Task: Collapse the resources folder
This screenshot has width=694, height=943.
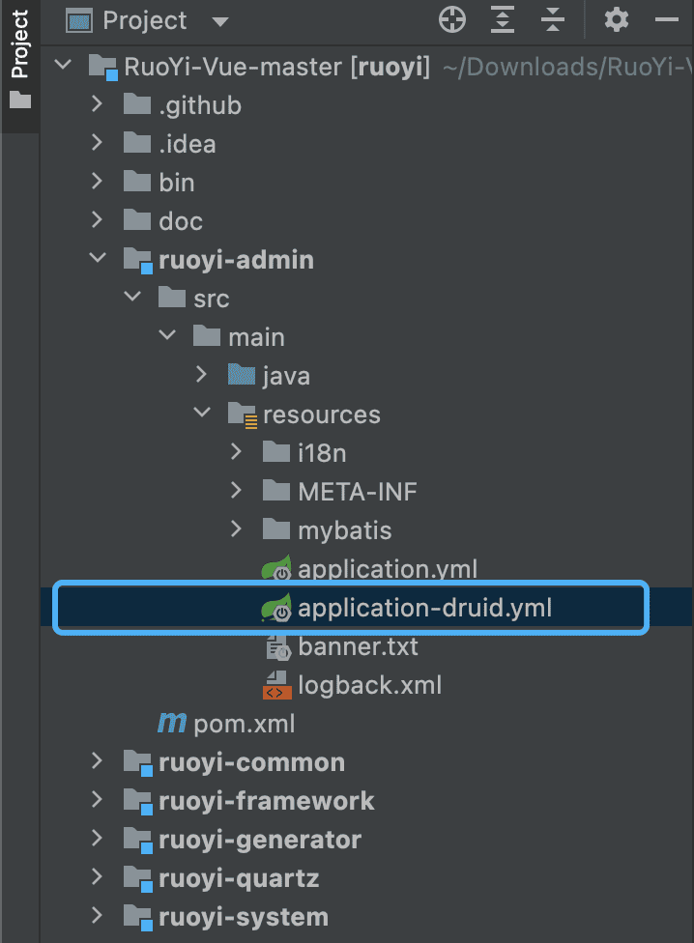Action: [x=202, y=414]
